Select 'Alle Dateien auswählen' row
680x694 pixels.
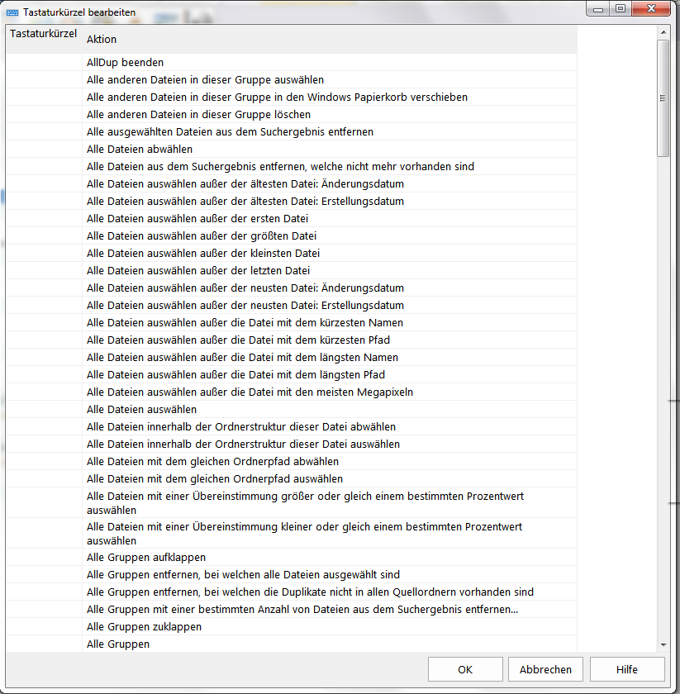coord(141,410)
